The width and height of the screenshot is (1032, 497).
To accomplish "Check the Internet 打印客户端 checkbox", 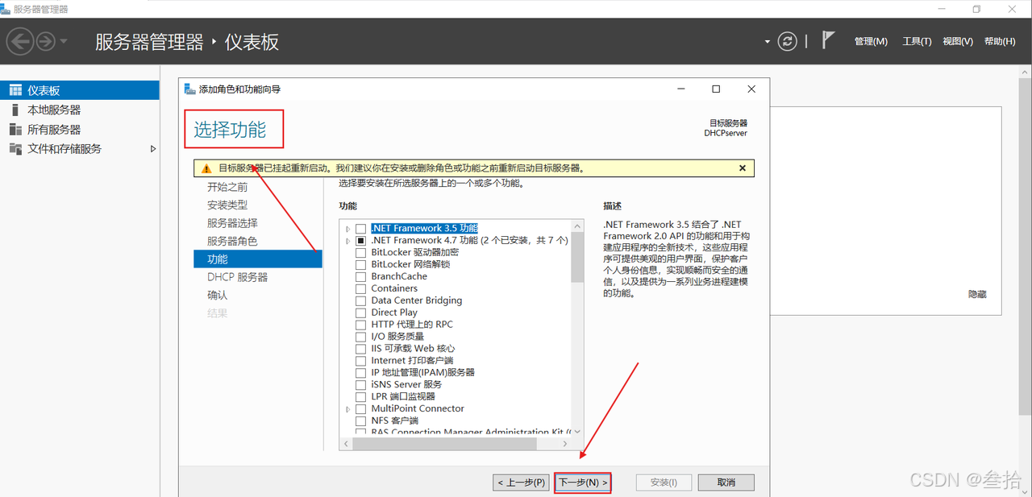I will (x=360, y=361).
